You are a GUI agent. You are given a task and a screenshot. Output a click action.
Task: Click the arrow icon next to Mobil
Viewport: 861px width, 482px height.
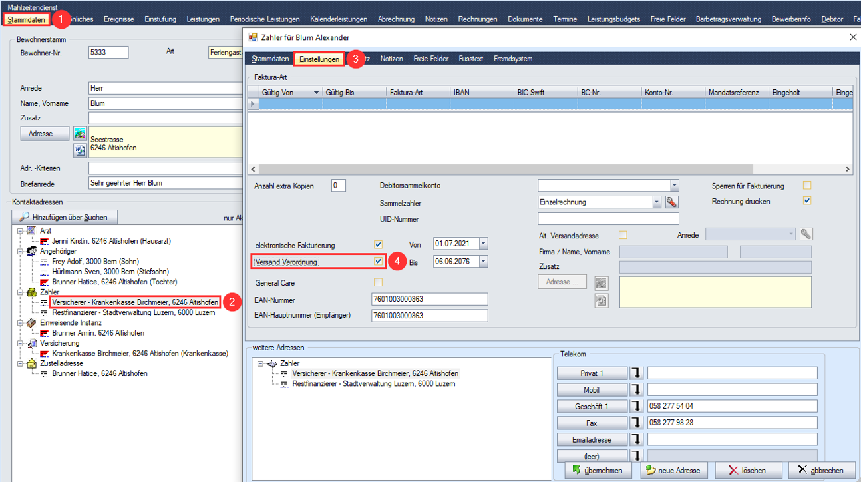coord(637,389)
